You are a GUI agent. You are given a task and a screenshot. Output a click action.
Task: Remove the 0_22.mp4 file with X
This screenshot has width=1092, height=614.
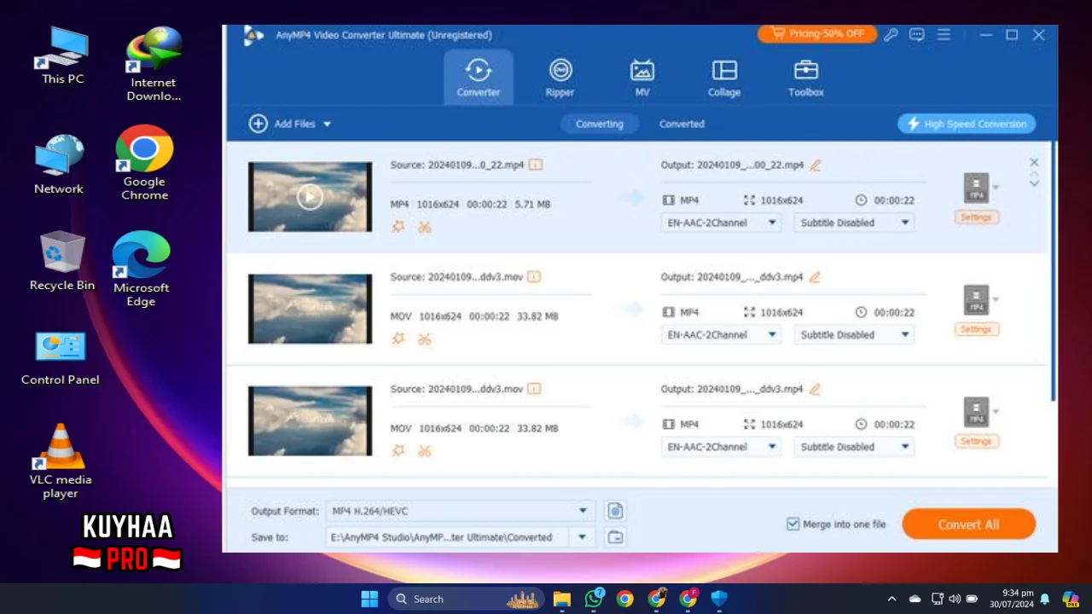pos(1034,162)
